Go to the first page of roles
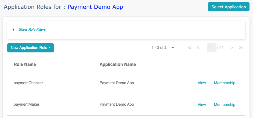Screen dimensions: 253x118 pos(190,48)
